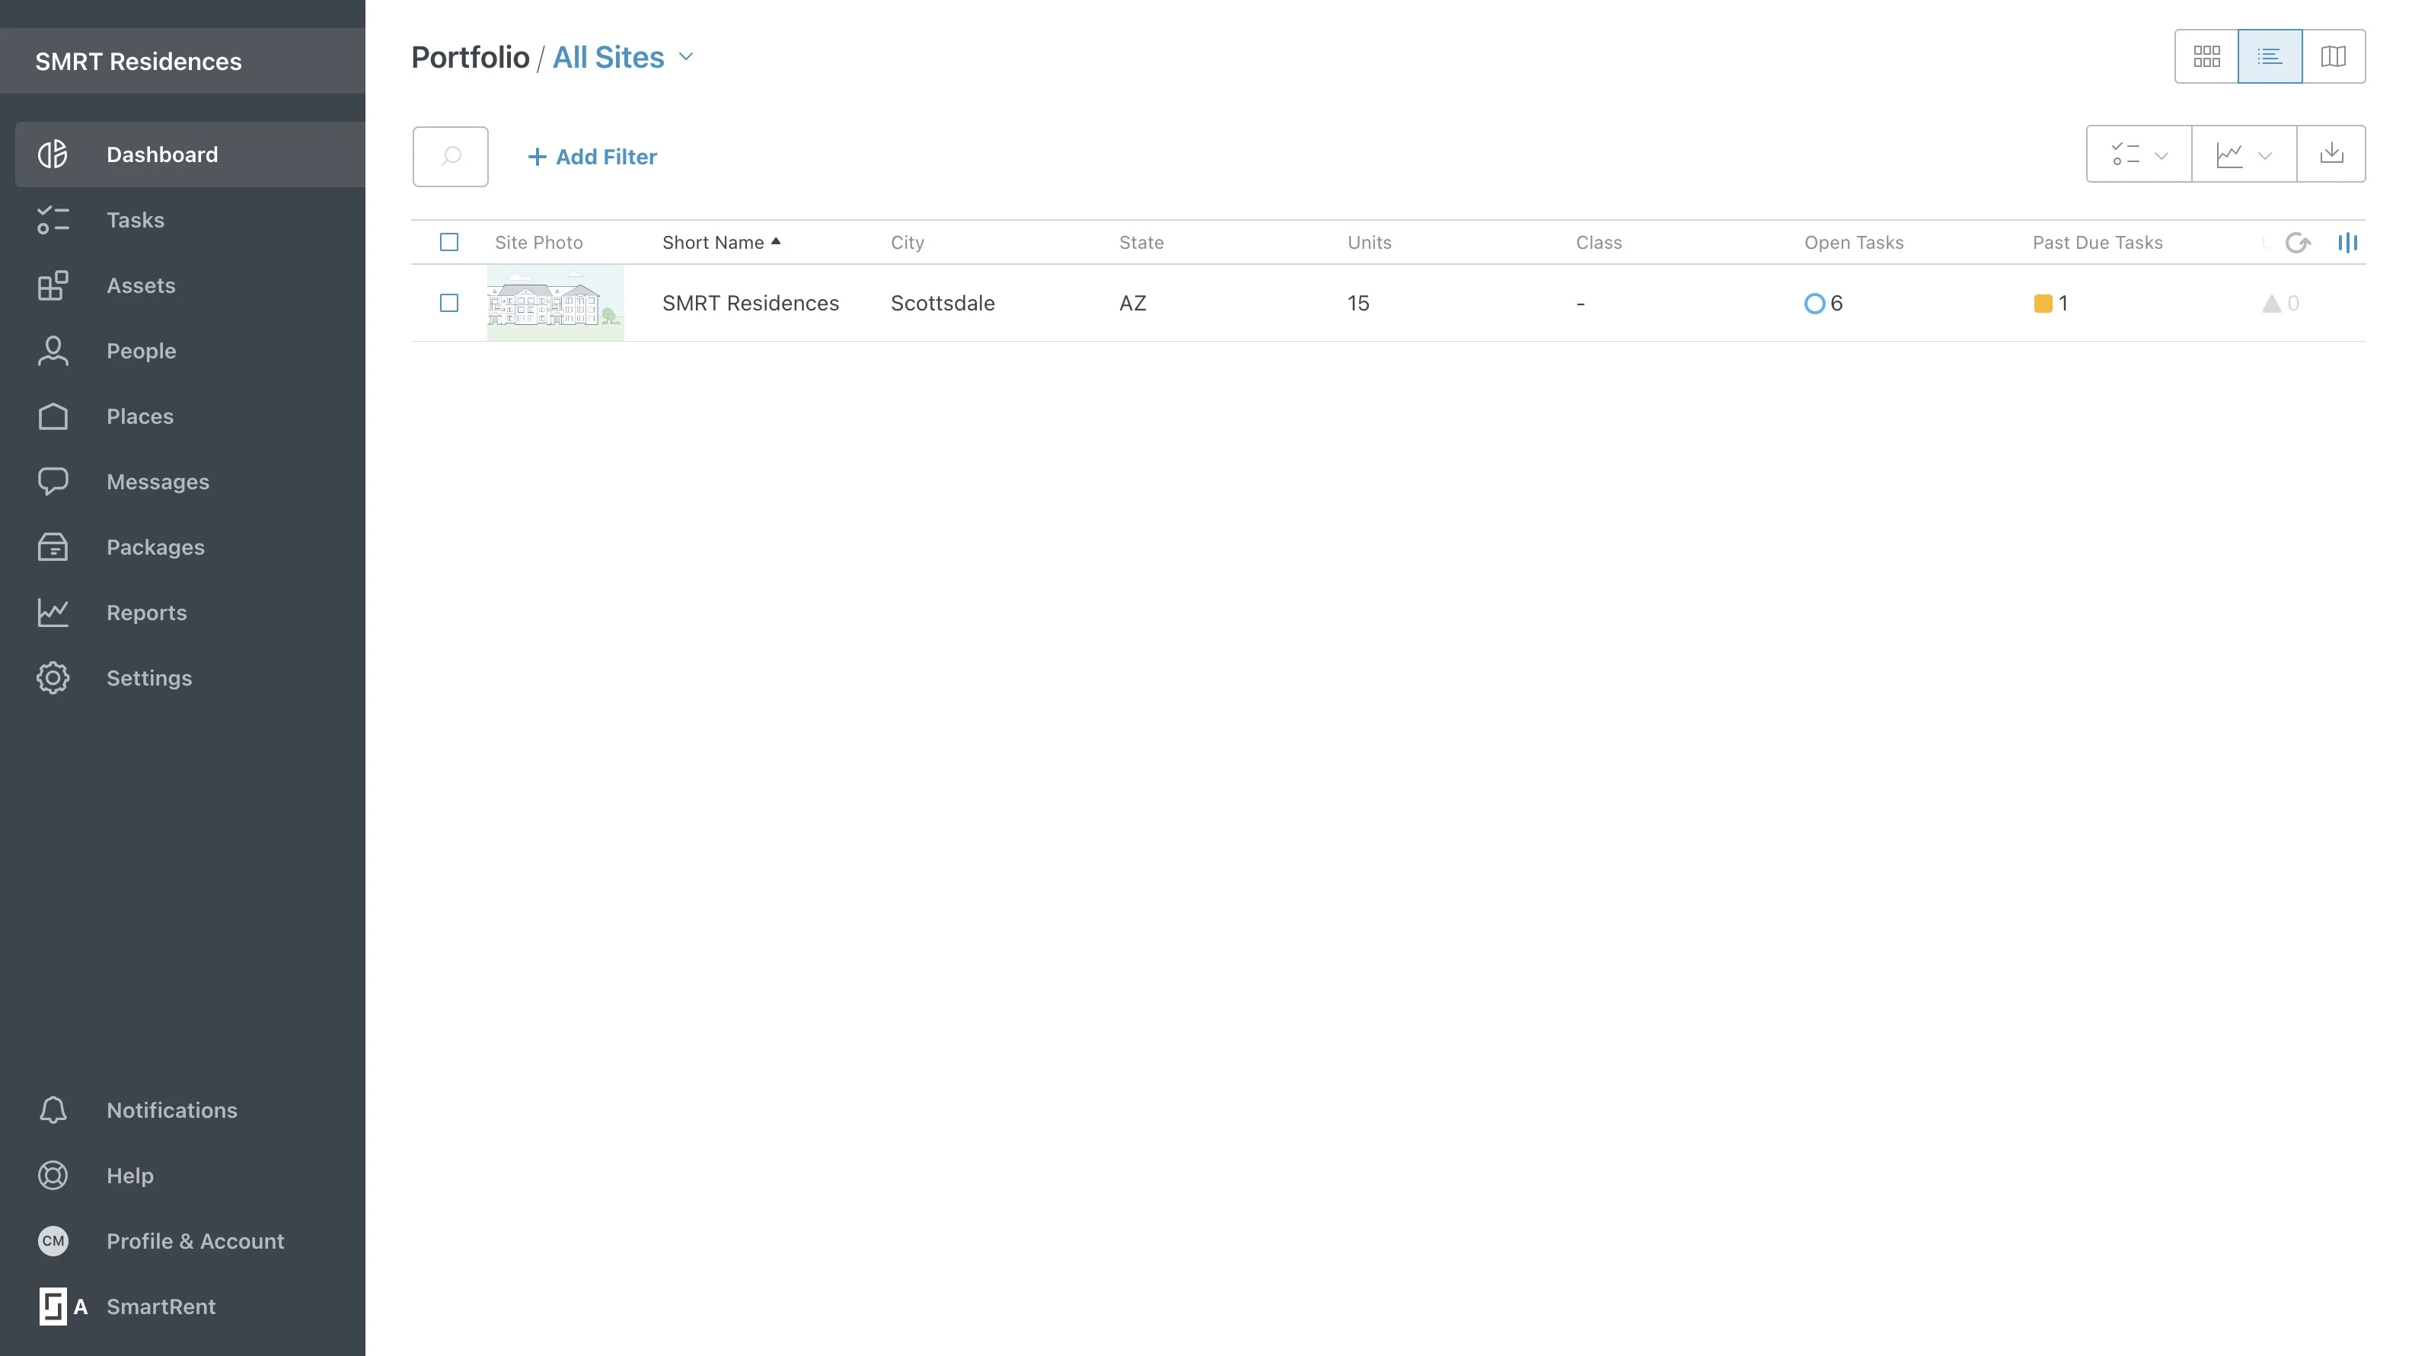Click the reset columns refresh icon
This screenshot has height=1356, width=2412.
coord(2298,244)
